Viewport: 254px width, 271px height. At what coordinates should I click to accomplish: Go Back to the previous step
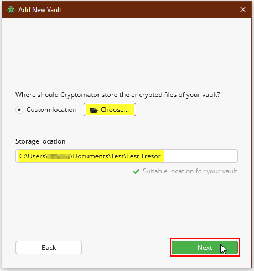(x=49, y=247)
